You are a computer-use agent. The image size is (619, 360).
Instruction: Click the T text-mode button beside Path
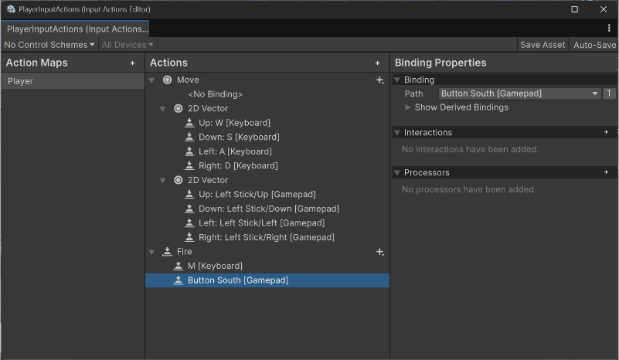(x=609, y=93)
